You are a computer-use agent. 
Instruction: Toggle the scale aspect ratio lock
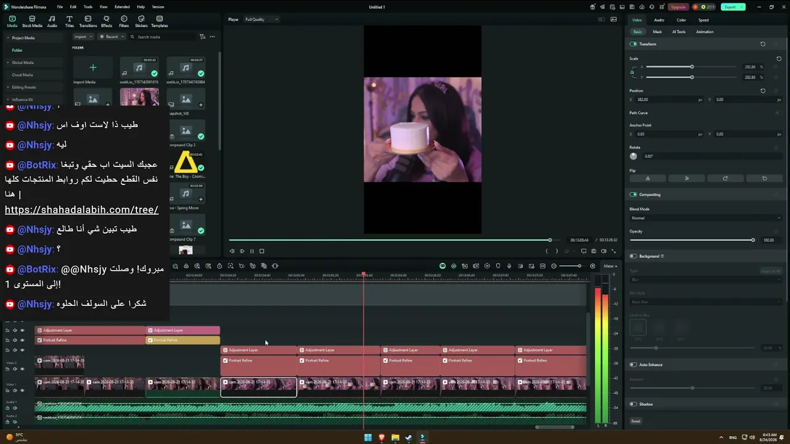632,72
